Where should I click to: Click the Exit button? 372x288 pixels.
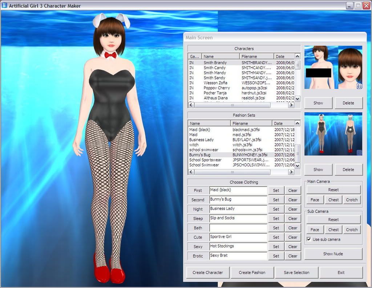click(x=341, y=272)
